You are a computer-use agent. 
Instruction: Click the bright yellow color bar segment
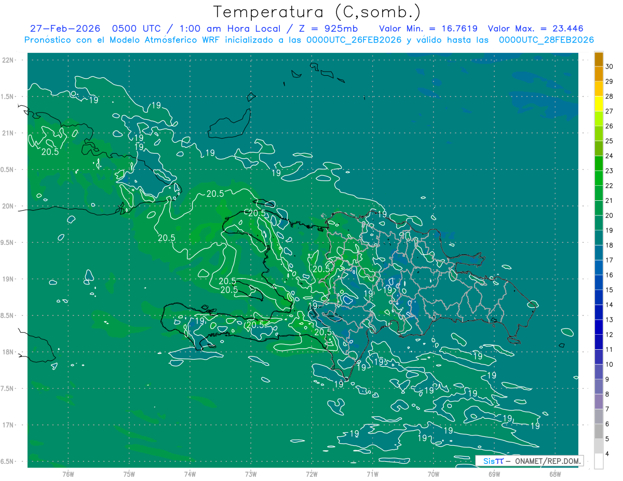pos(599,103)
